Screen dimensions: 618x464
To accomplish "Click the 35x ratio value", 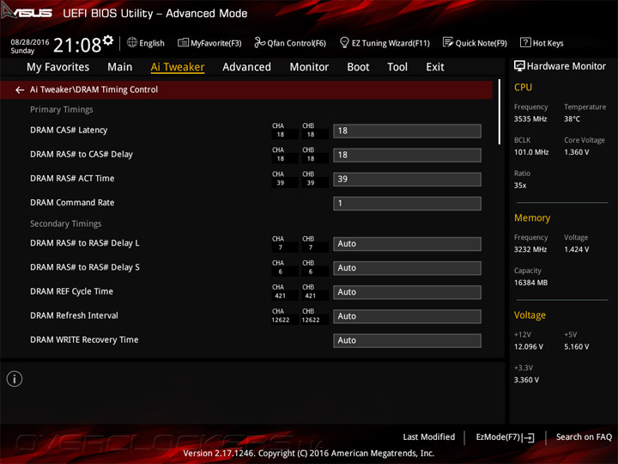I will pyautogui.click(x=520, y=186).
